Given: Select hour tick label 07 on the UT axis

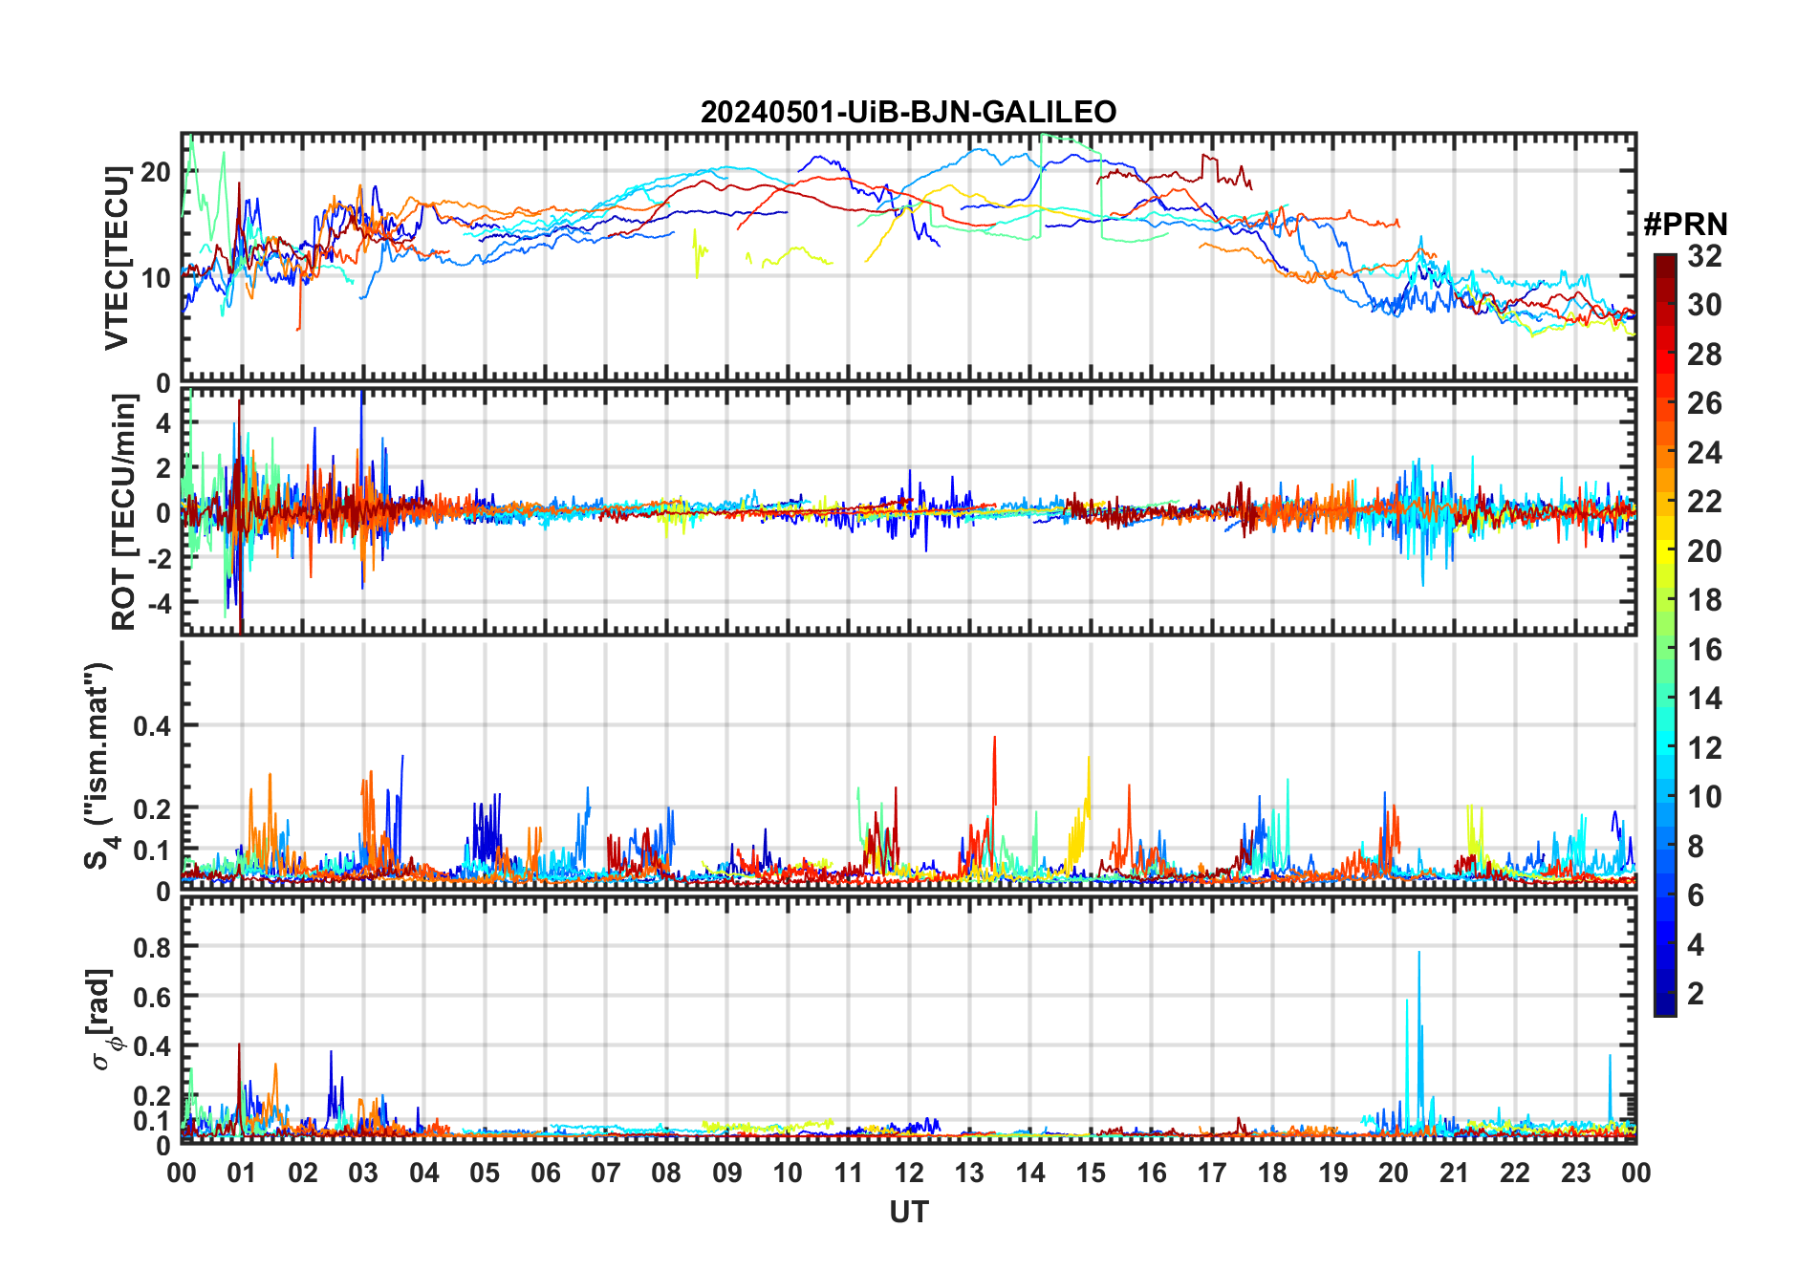Looking at the screenshot, I should coord(606,1173).
